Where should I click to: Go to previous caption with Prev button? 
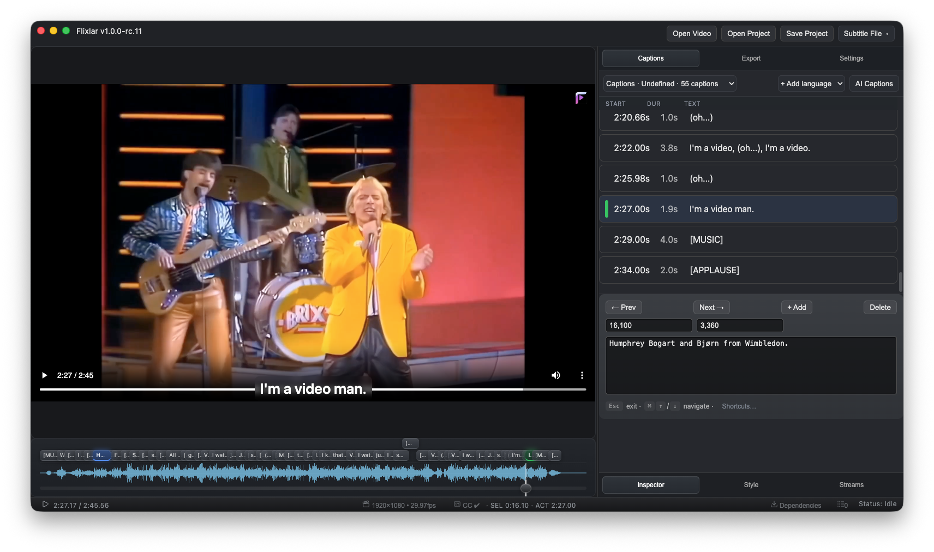coord(624,308)
